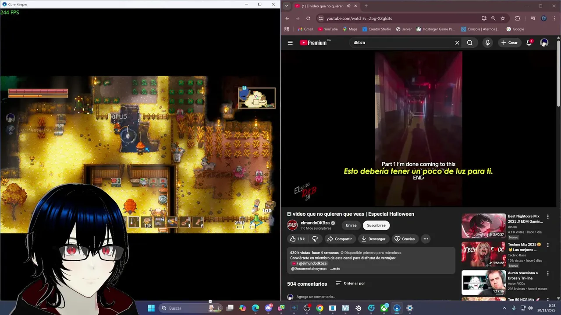Open the zoom magnifier in address bar

493,18
